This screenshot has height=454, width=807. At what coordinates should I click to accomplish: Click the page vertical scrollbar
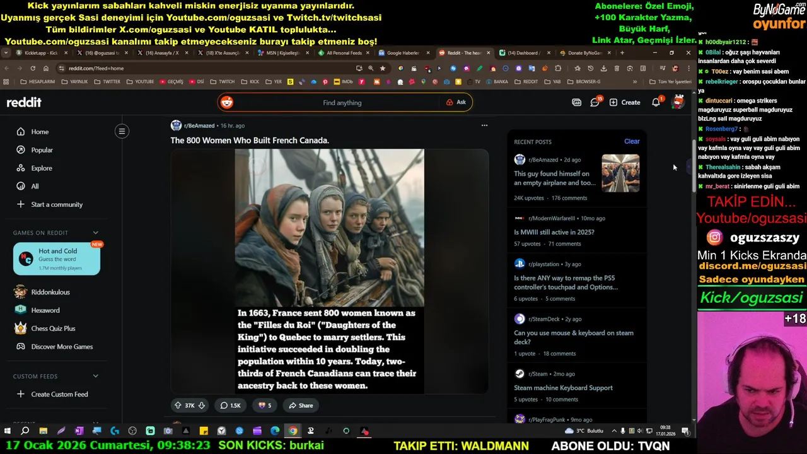[x=694, y=165]
